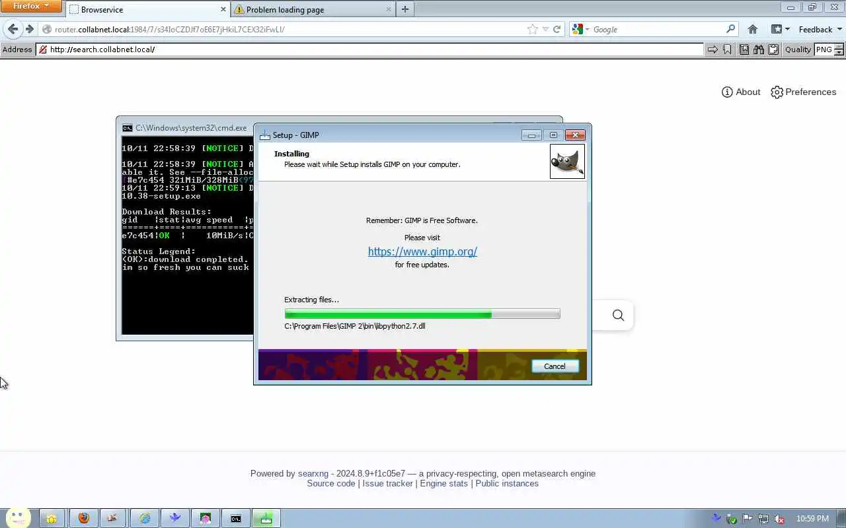Open the bookmarks menu star button
This screenshot has width=846, height=528.
(x=781, y=29)
